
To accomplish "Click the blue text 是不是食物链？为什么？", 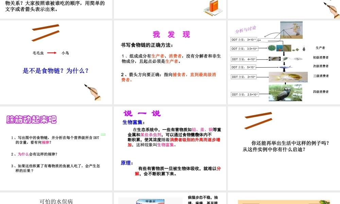I will click(56, 71).
